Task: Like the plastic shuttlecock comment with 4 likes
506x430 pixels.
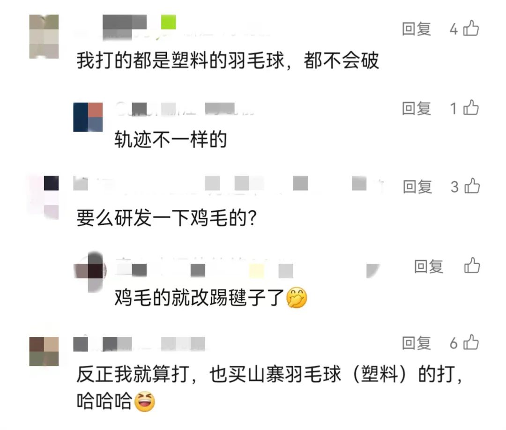Action: tap(471, 29)
